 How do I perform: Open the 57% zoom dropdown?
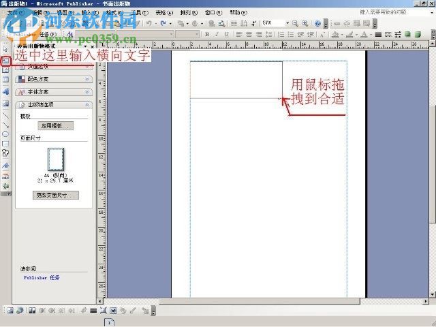(287, 23)
